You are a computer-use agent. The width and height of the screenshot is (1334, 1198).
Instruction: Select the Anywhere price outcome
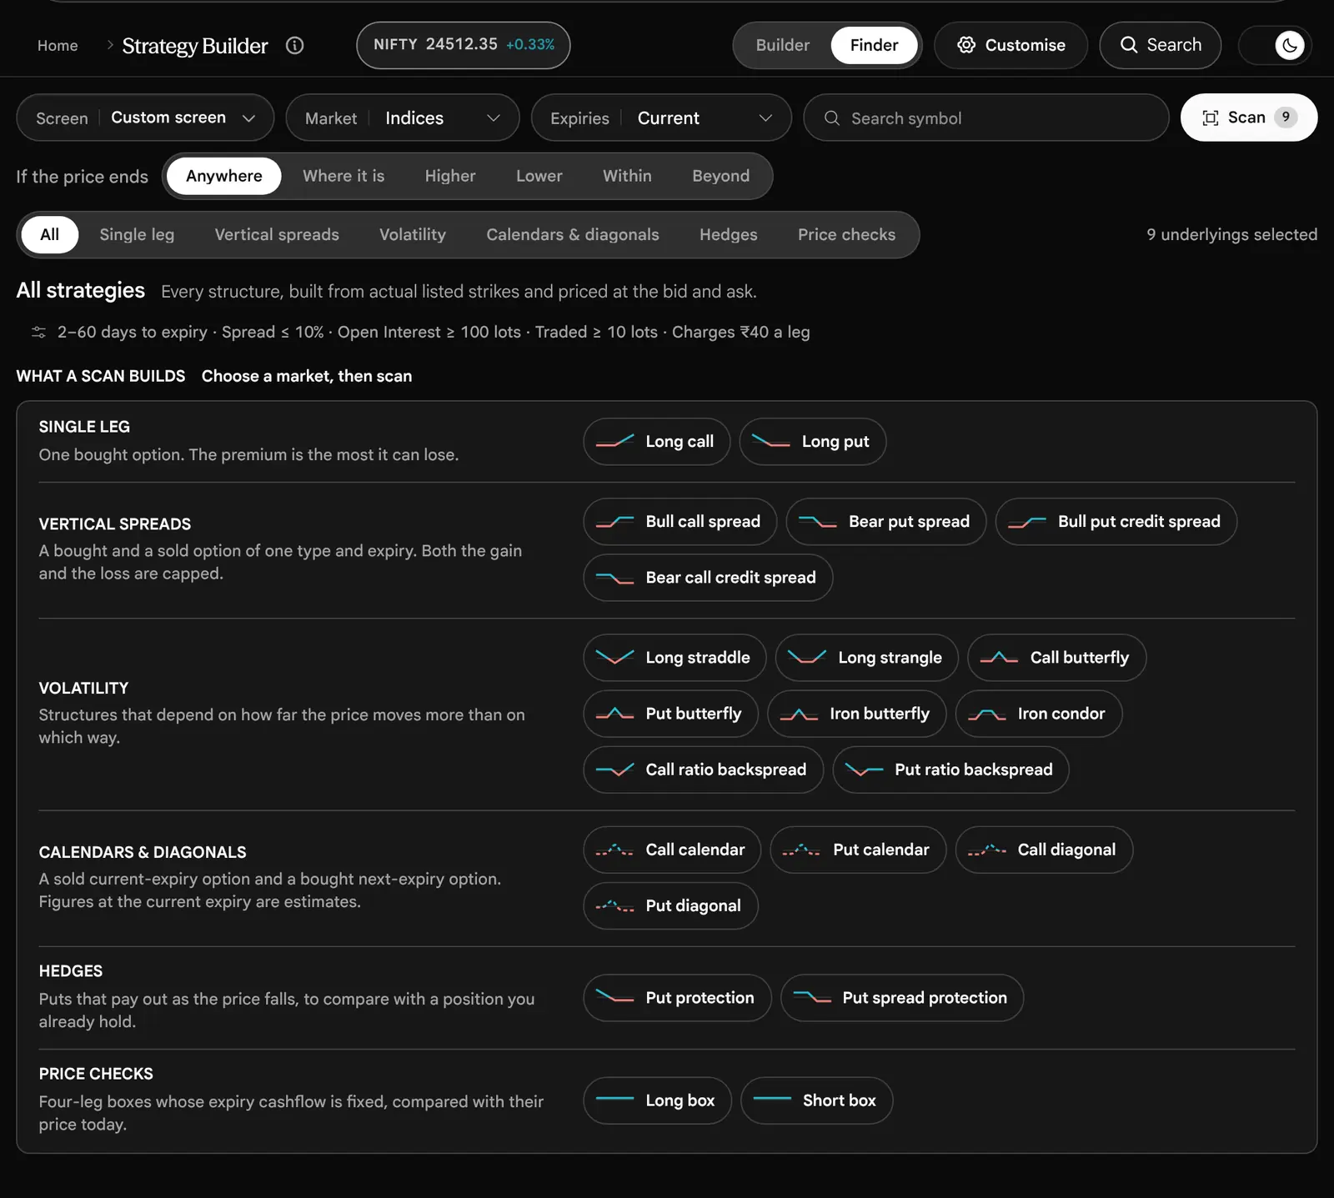click(223, 176)
